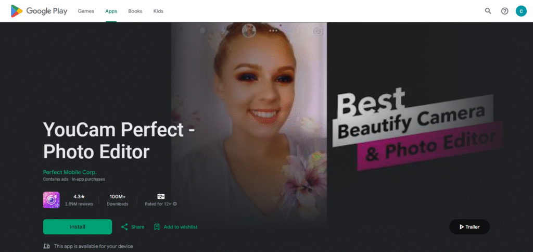This screenshot has height=252, width=533.
Task: Go to the Books tab
Action: (135, 11)
